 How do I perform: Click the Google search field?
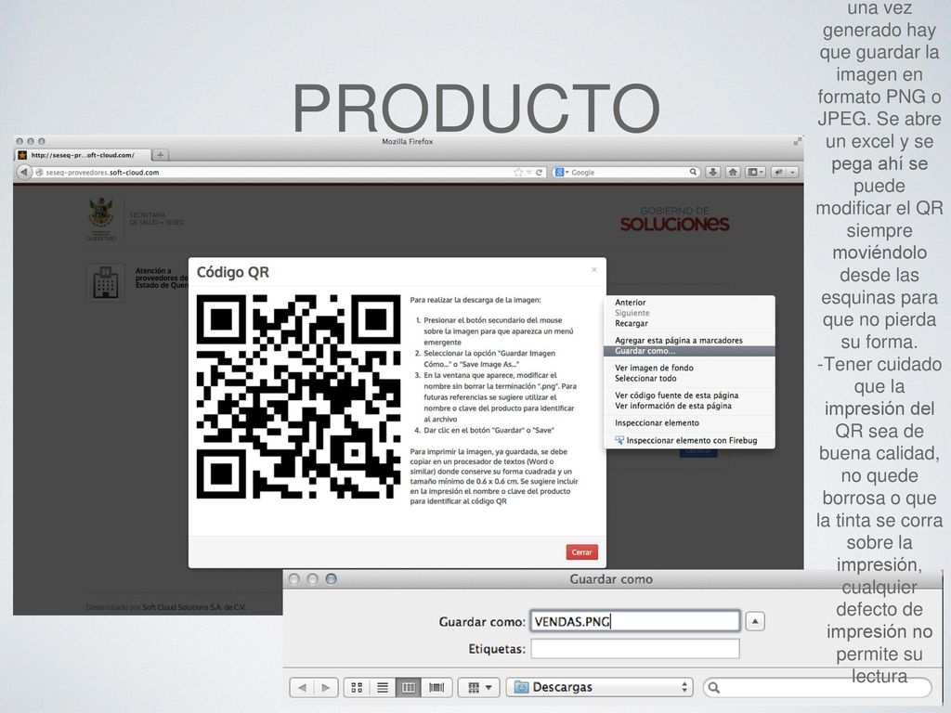click(628, 172)
